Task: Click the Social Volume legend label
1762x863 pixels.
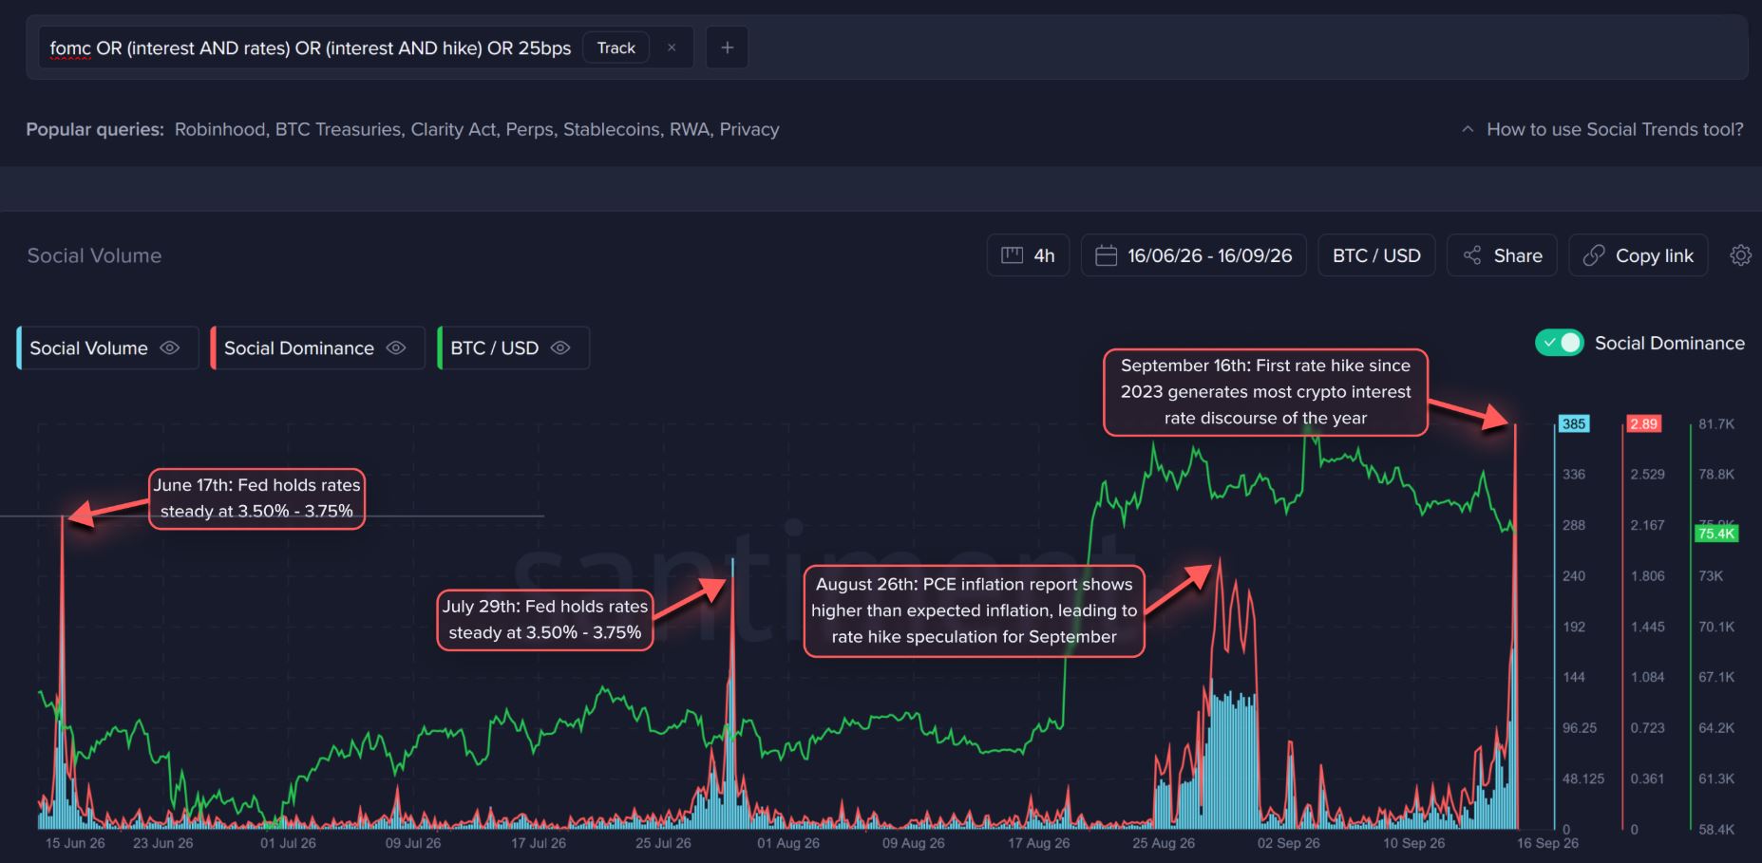Action: [x=88, y=347]
